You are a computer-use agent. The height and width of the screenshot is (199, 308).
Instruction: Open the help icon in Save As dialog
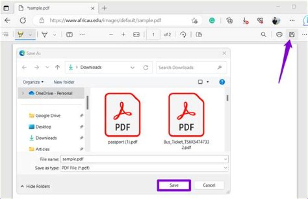(x=222, y=82)
